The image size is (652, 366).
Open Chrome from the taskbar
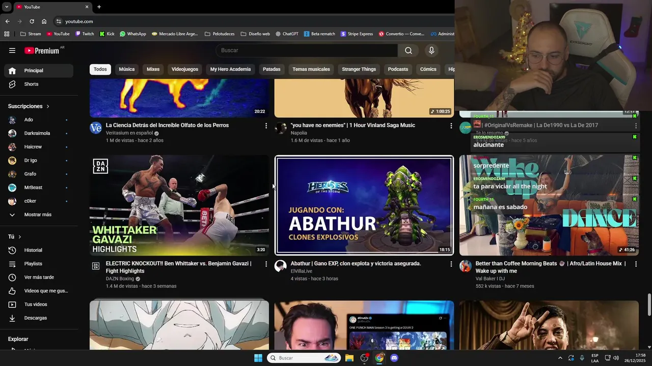pyautogui.click(x=379, y=358)
